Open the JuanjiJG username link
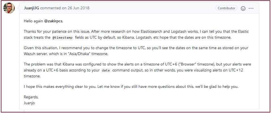This screenshot has width=272, height=113. [32, 8]
